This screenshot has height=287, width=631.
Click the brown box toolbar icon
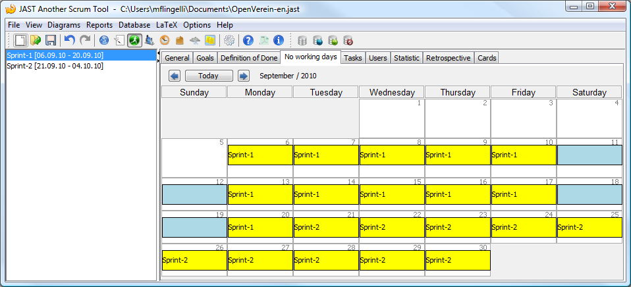tap(180, 40)
